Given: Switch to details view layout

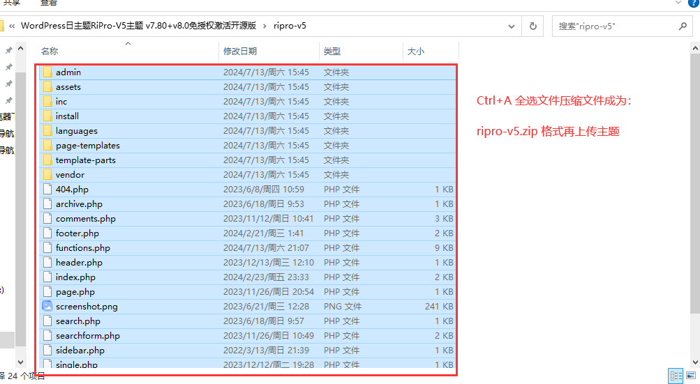Looking at the screenshot, I should click(x=675, y=376).
